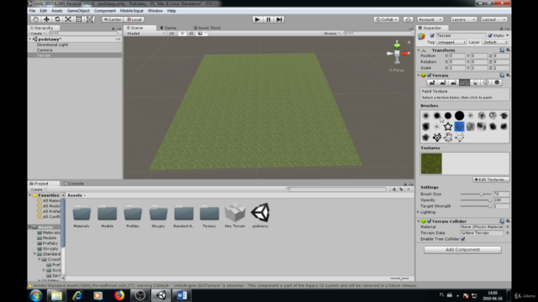538x302 pixels.
Task: Open Terrain component gear settings
Action: pos(508,75)
